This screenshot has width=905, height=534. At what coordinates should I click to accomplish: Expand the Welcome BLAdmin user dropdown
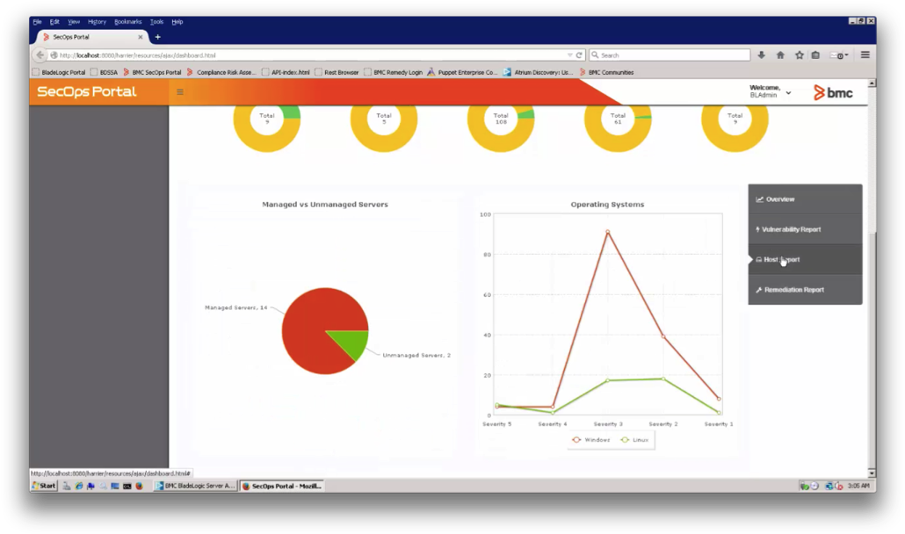(x=788, y=93)
